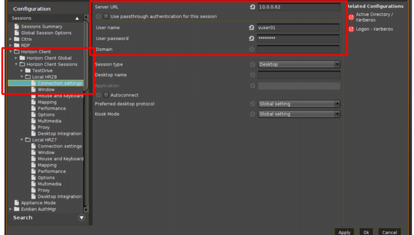The width and height of the screenshot is (414, 235).
Task: Click the Appliance Mode page icon
Action: coord(17,203)
